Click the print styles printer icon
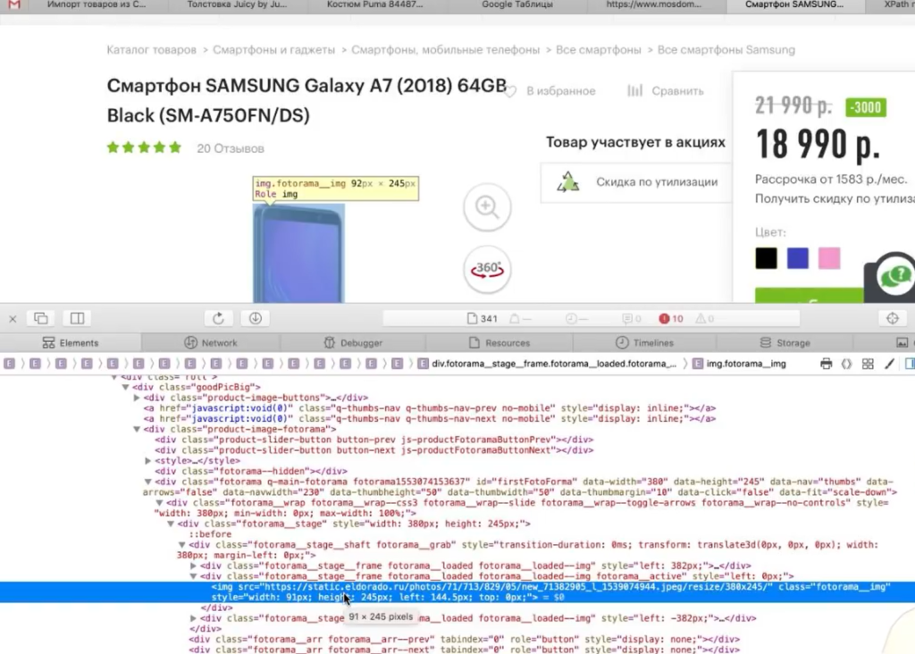The width and height of the screenshot is (915, 654). pyautogui.click(x=826, y=364)
